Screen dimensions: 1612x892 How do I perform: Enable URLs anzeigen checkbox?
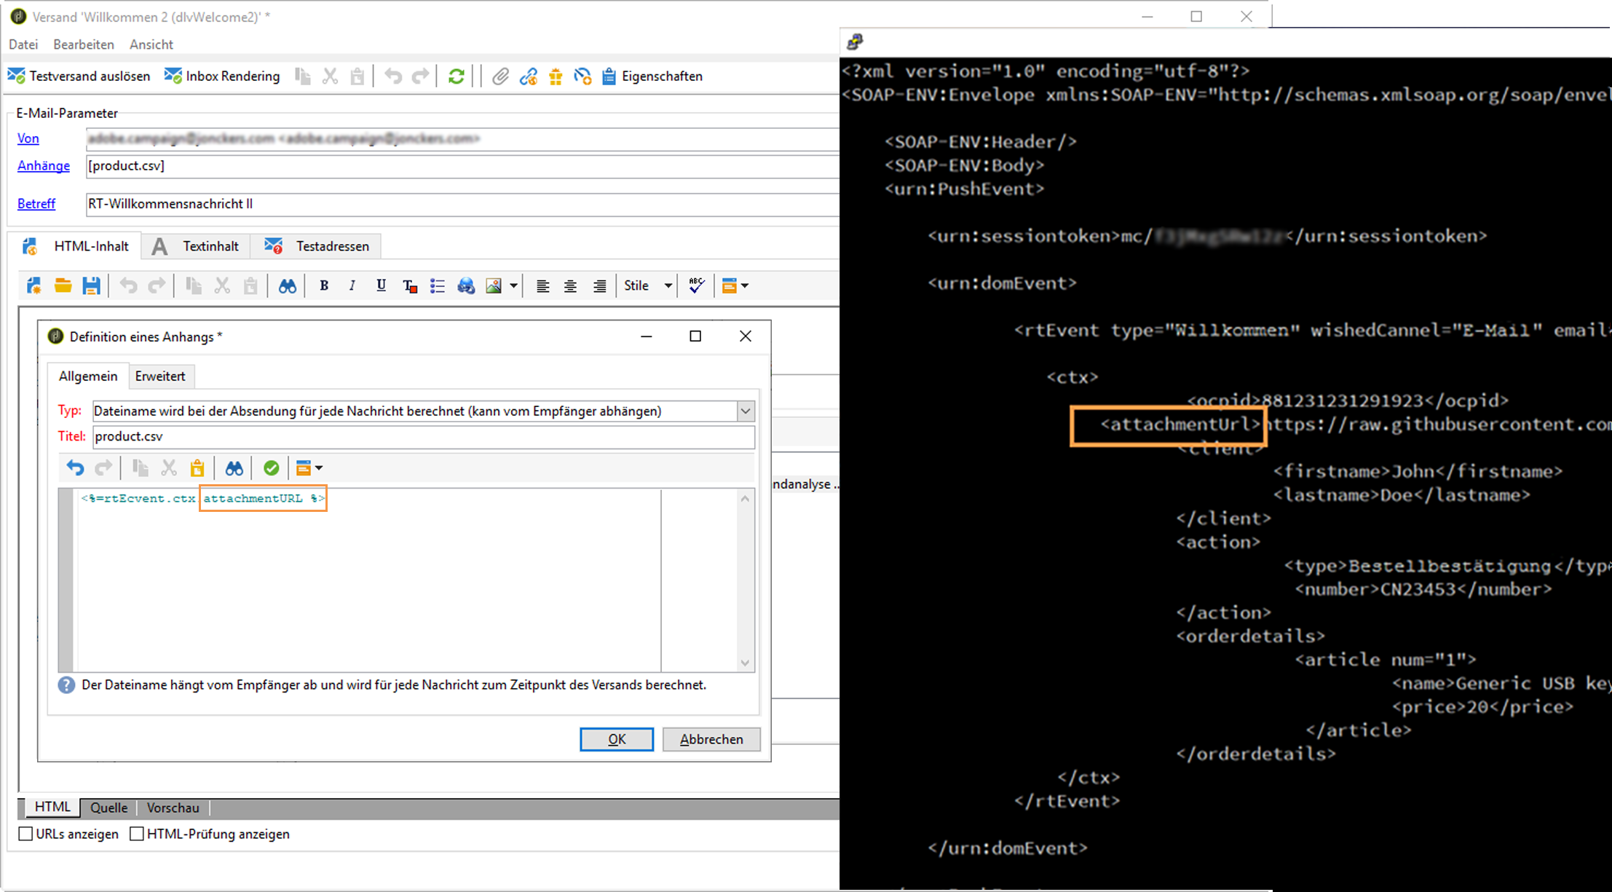pyautogui.click(x=26, y=834)
